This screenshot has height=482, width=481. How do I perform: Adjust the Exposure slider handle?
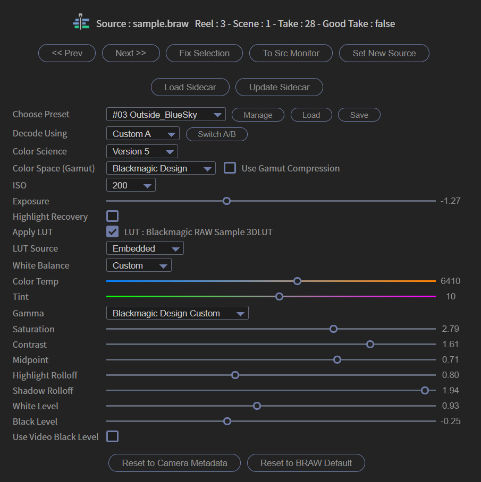click(226, 201)
